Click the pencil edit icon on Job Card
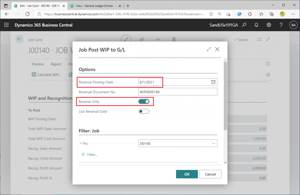 [126, 39]
